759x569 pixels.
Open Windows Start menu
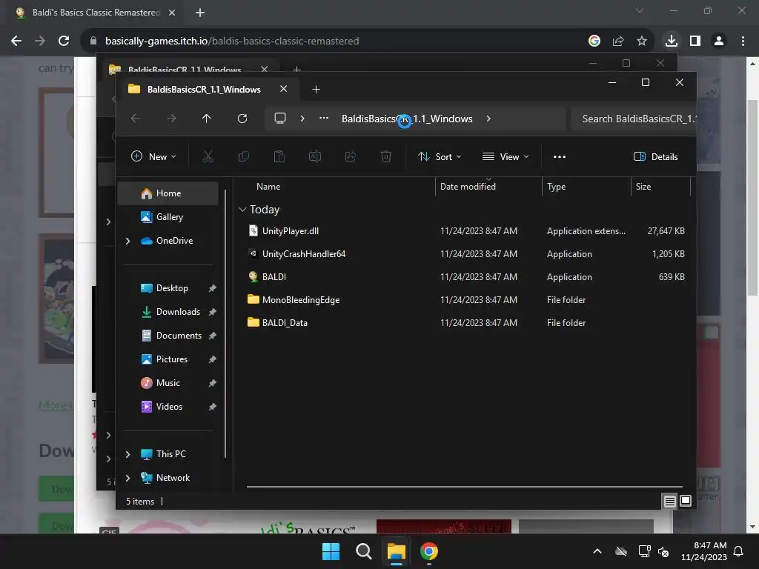point(331,551)
